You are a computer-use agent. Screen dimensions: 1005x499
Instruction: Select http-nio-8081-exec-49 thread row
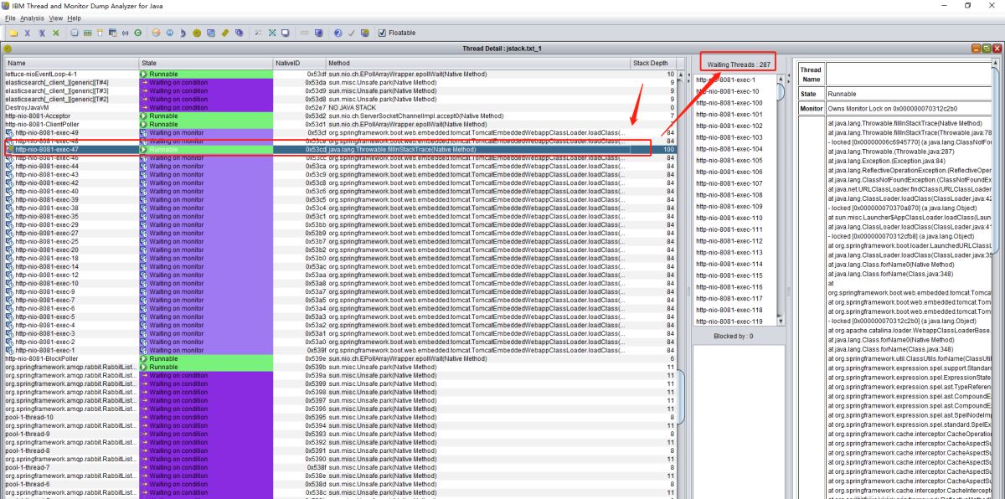pyautogui.click(x=340, y=133)
